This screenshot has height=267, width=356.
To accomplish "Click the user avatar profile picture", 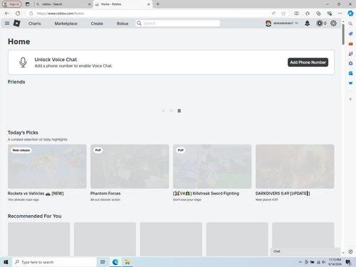I will click(x=268, y=23).
